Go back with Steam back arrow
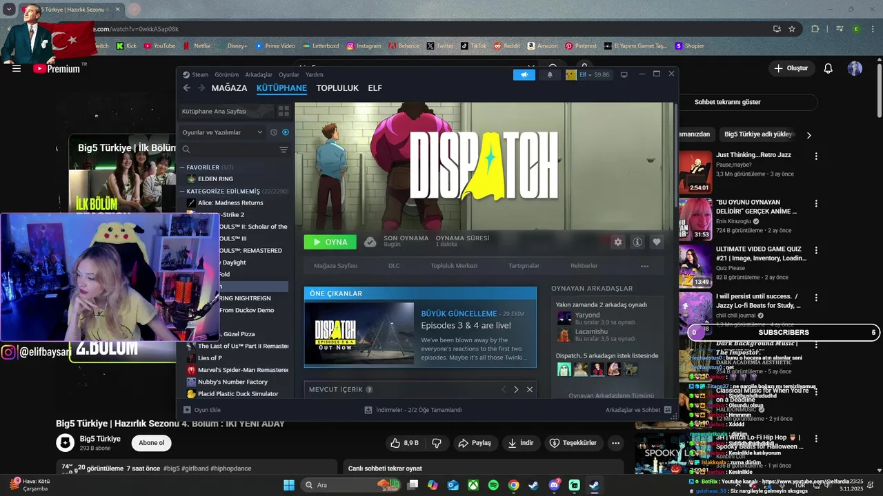 point(186,87)
